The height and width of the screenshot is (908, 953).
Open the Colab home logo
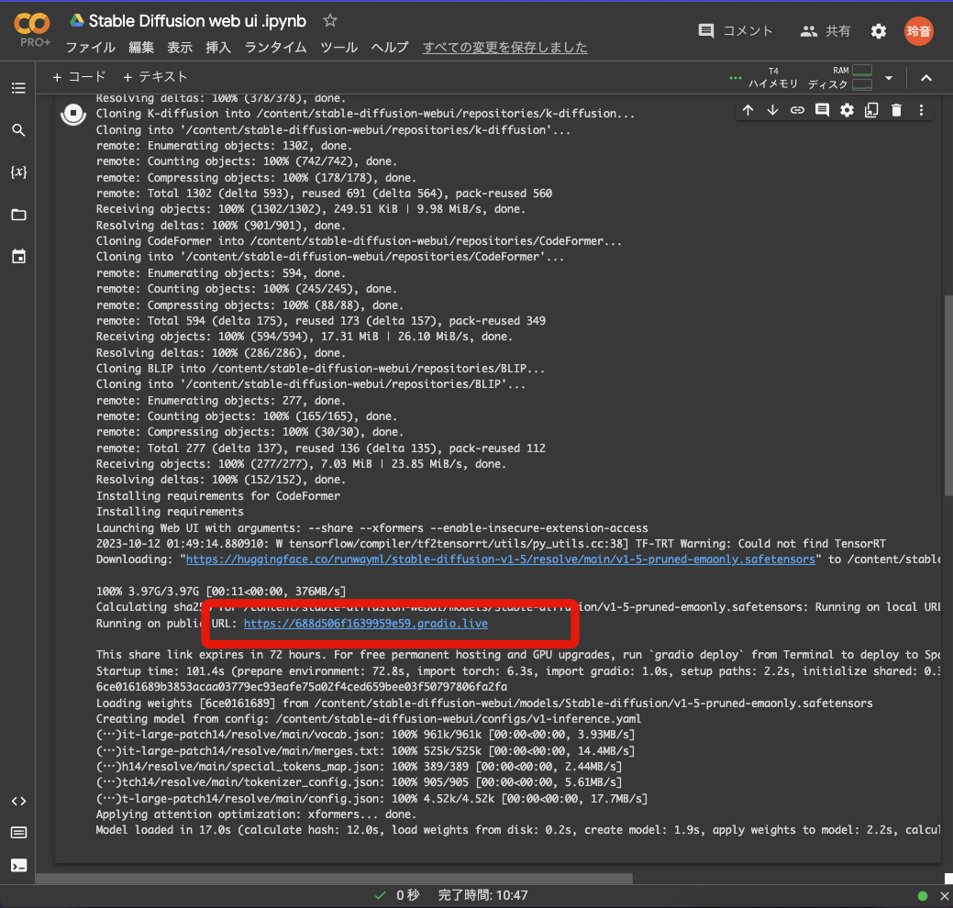click(31, 25)
